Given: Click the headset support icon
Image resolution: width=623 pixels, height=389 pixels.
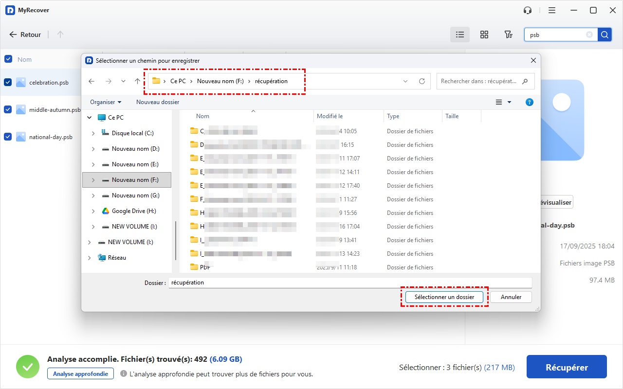Looking at the screenshot, I should pyautogui.click(x=528, y=10).
